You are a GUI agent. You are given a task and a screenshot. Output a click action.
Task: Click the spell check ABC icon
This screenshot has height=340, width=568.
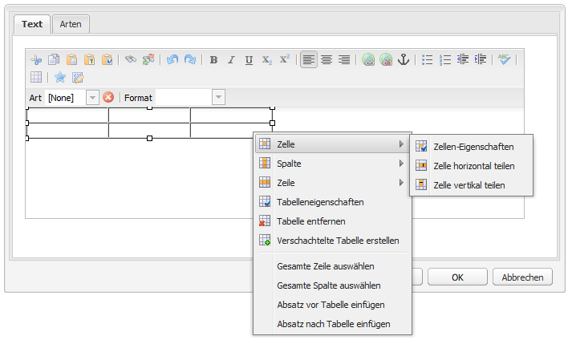tap(504, 60)
